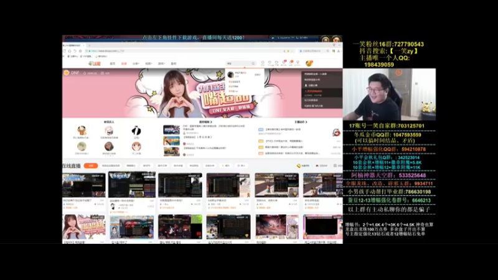Image resolution: width=498 pixels, height=280 pixels.
Task: Select the highlighted 直播 navigation item
Action: [124, 63]
